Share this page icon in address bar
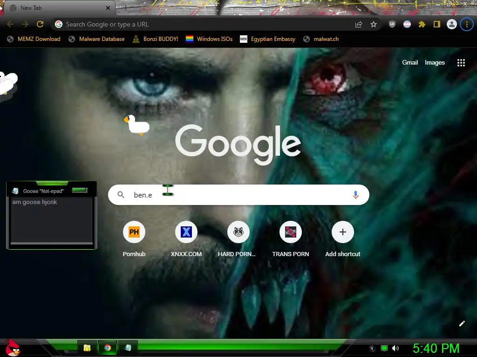 click(x=359, y=24)
